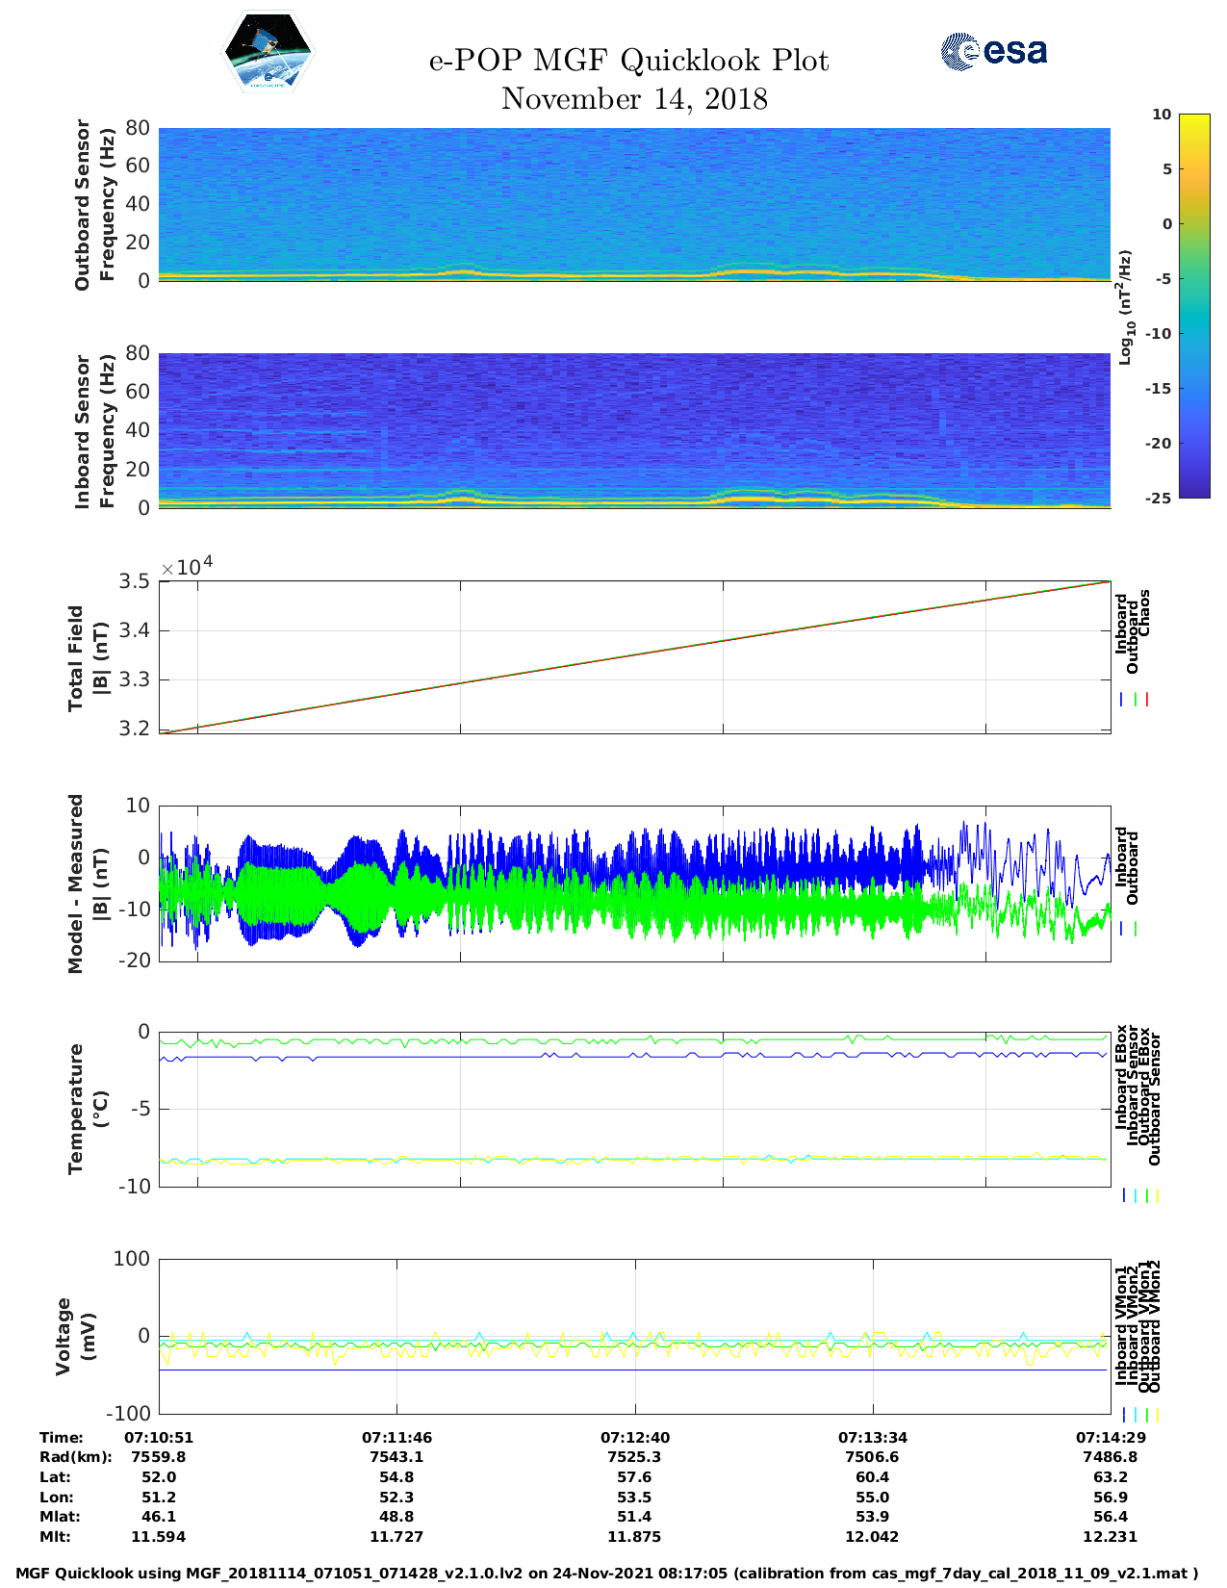Click the color bar gradient scale
The width and height of the screenshot is (1227, 1588).
point(1166,305)
